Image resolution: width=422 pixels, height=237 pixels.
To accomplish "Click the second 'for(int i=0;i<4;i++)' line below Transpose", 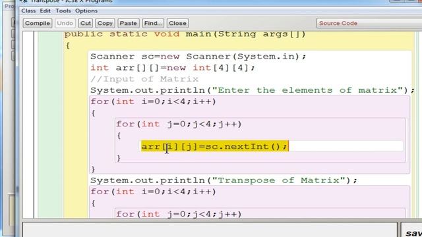I will [153, 192].
